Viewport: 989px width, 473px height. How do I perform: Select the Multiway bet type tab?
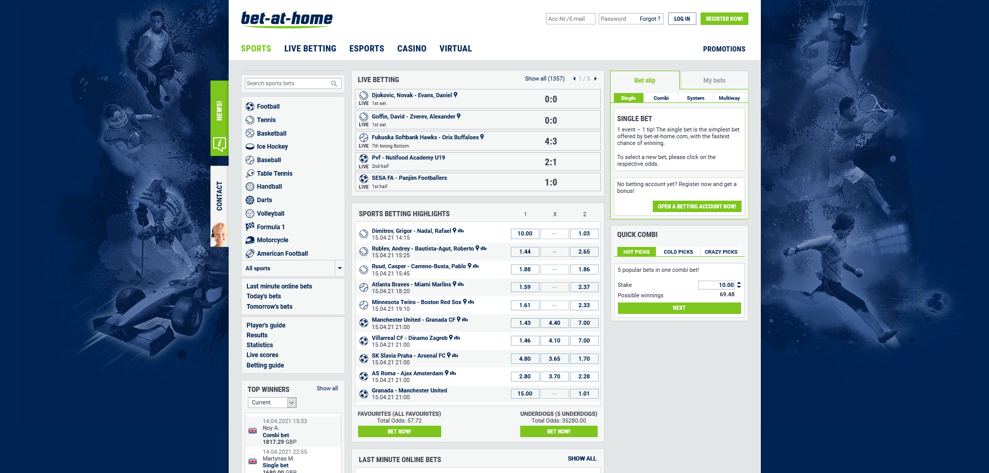pos(729,98)
